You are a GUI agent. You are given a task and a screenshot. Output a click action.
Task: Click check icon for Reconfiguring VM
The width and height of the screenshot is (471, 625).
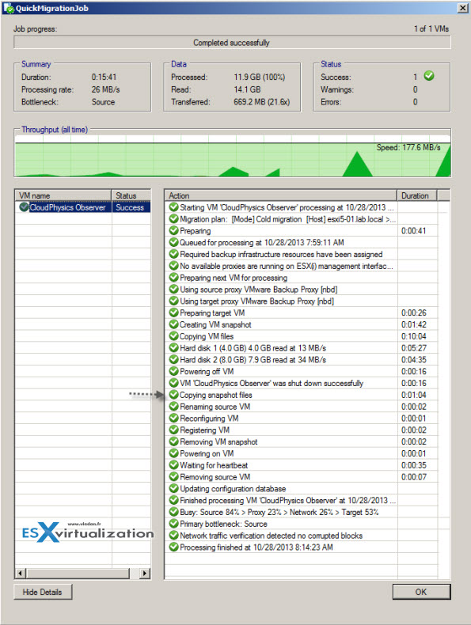(173, 418)
